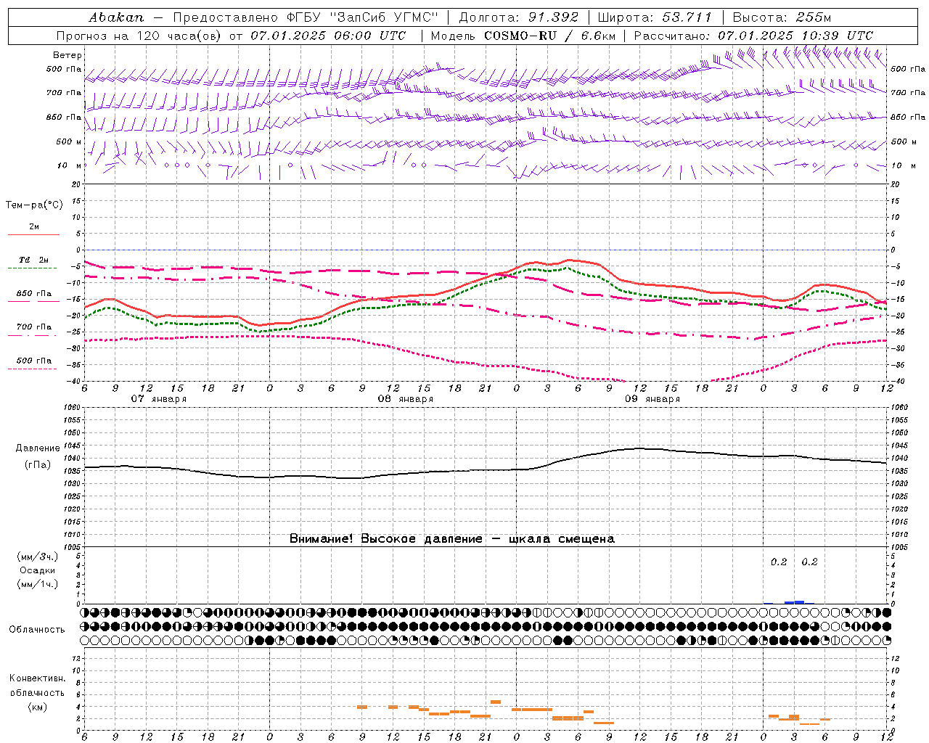Click "850 гПа" in the temperature legend
929x743 pixels.
pos(33,294)
